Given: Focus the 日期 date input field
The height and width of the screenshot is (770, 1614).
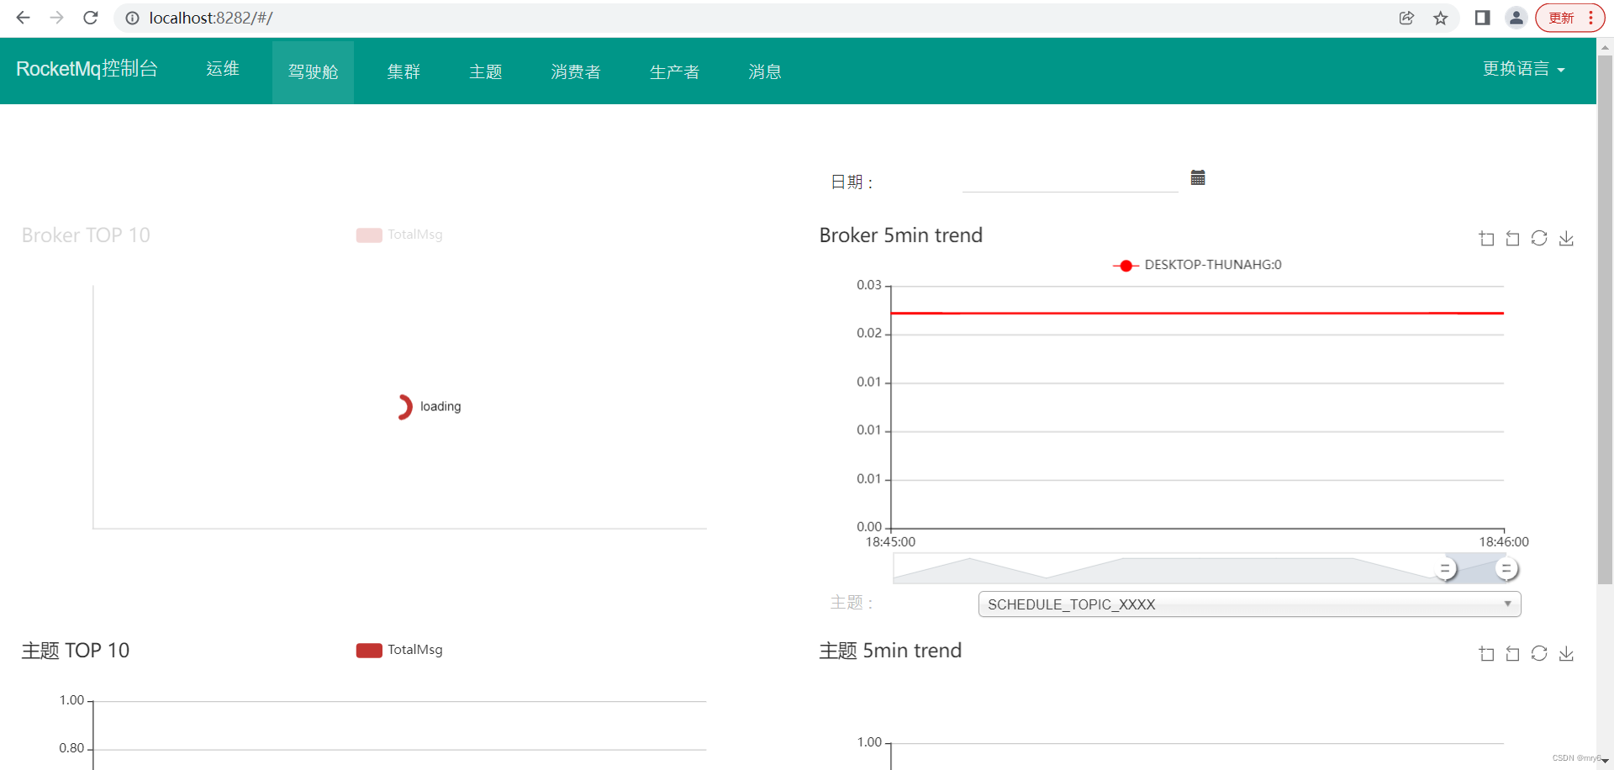Looking at the screenshot, I should [x=1070, y=180].
